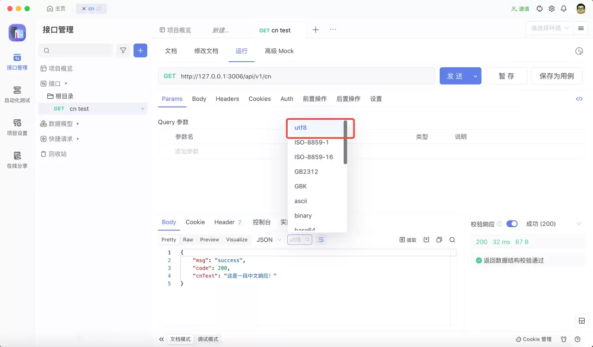The height and width of the screenshot is (347, 593).
Task: Open the tab bar more options ellipsis
Action: point(333,29)
